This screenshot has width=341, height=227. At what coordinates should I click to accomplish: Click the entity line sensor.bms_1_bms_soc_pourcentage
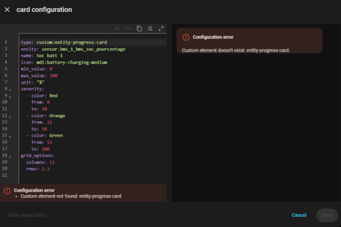73,49
